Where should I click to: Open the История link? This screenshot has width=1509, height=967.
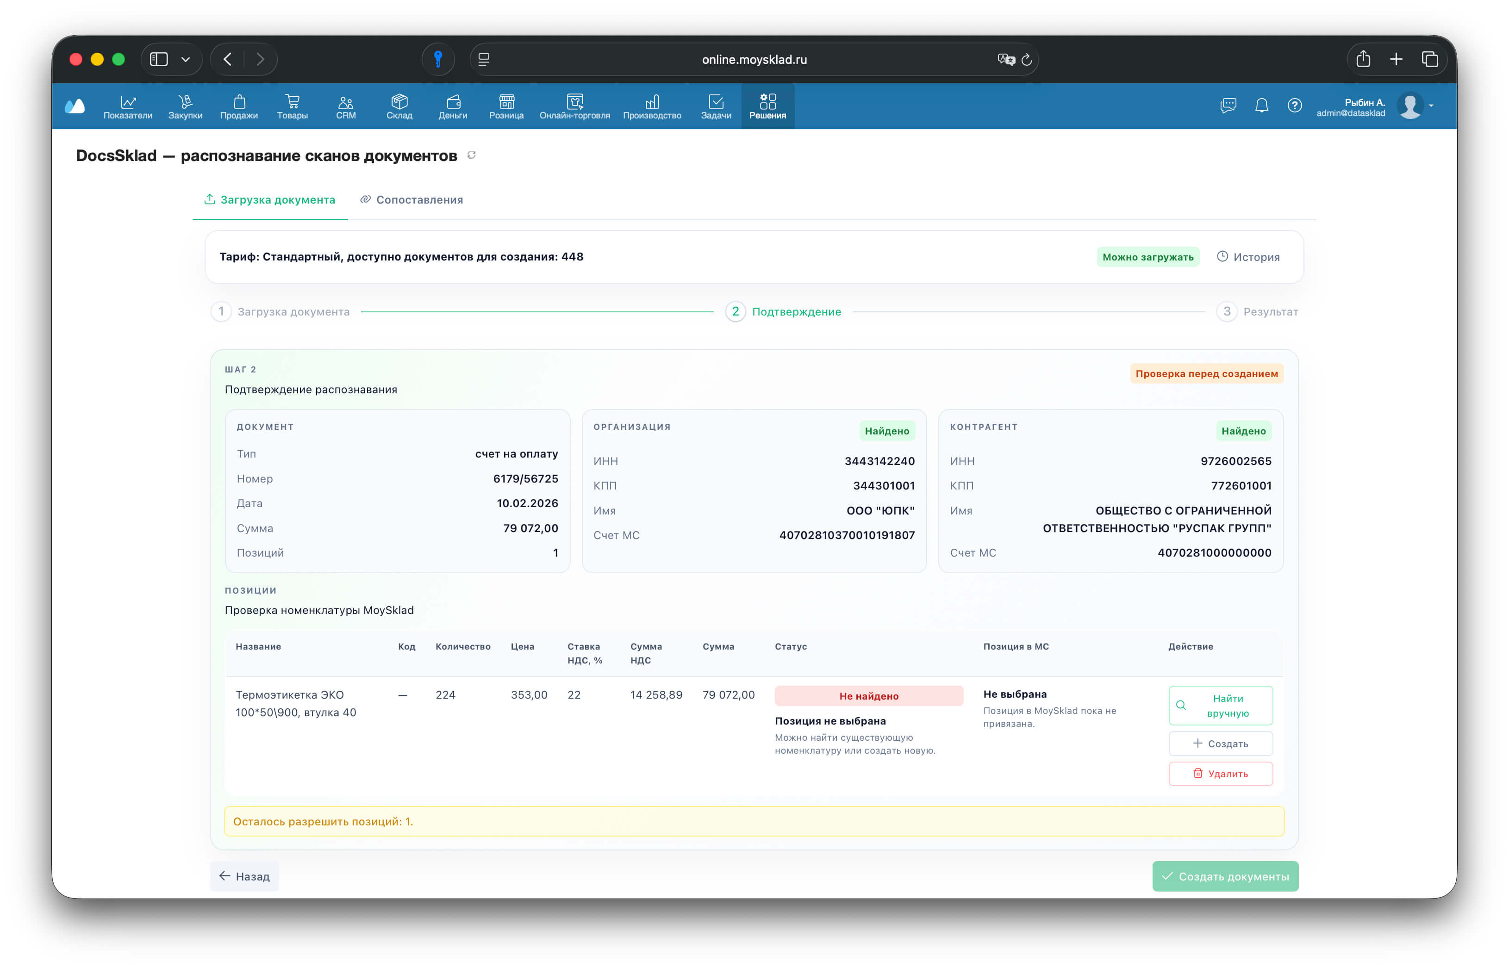(x=1247, y=257)
